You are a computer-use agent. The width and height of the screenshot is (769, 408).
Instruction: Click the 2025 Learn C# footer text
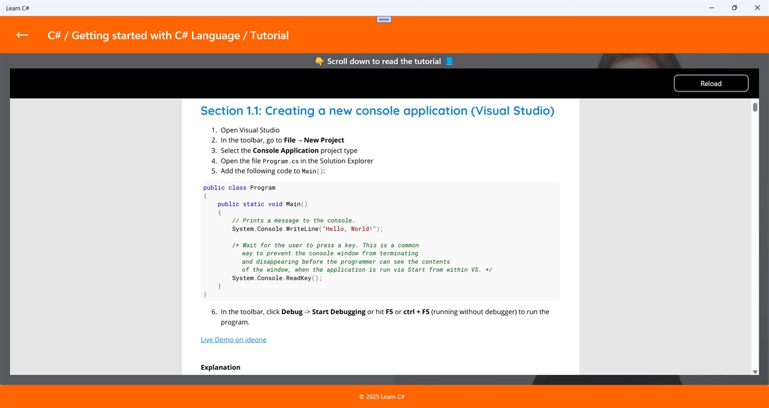click(x=381, y=396)
